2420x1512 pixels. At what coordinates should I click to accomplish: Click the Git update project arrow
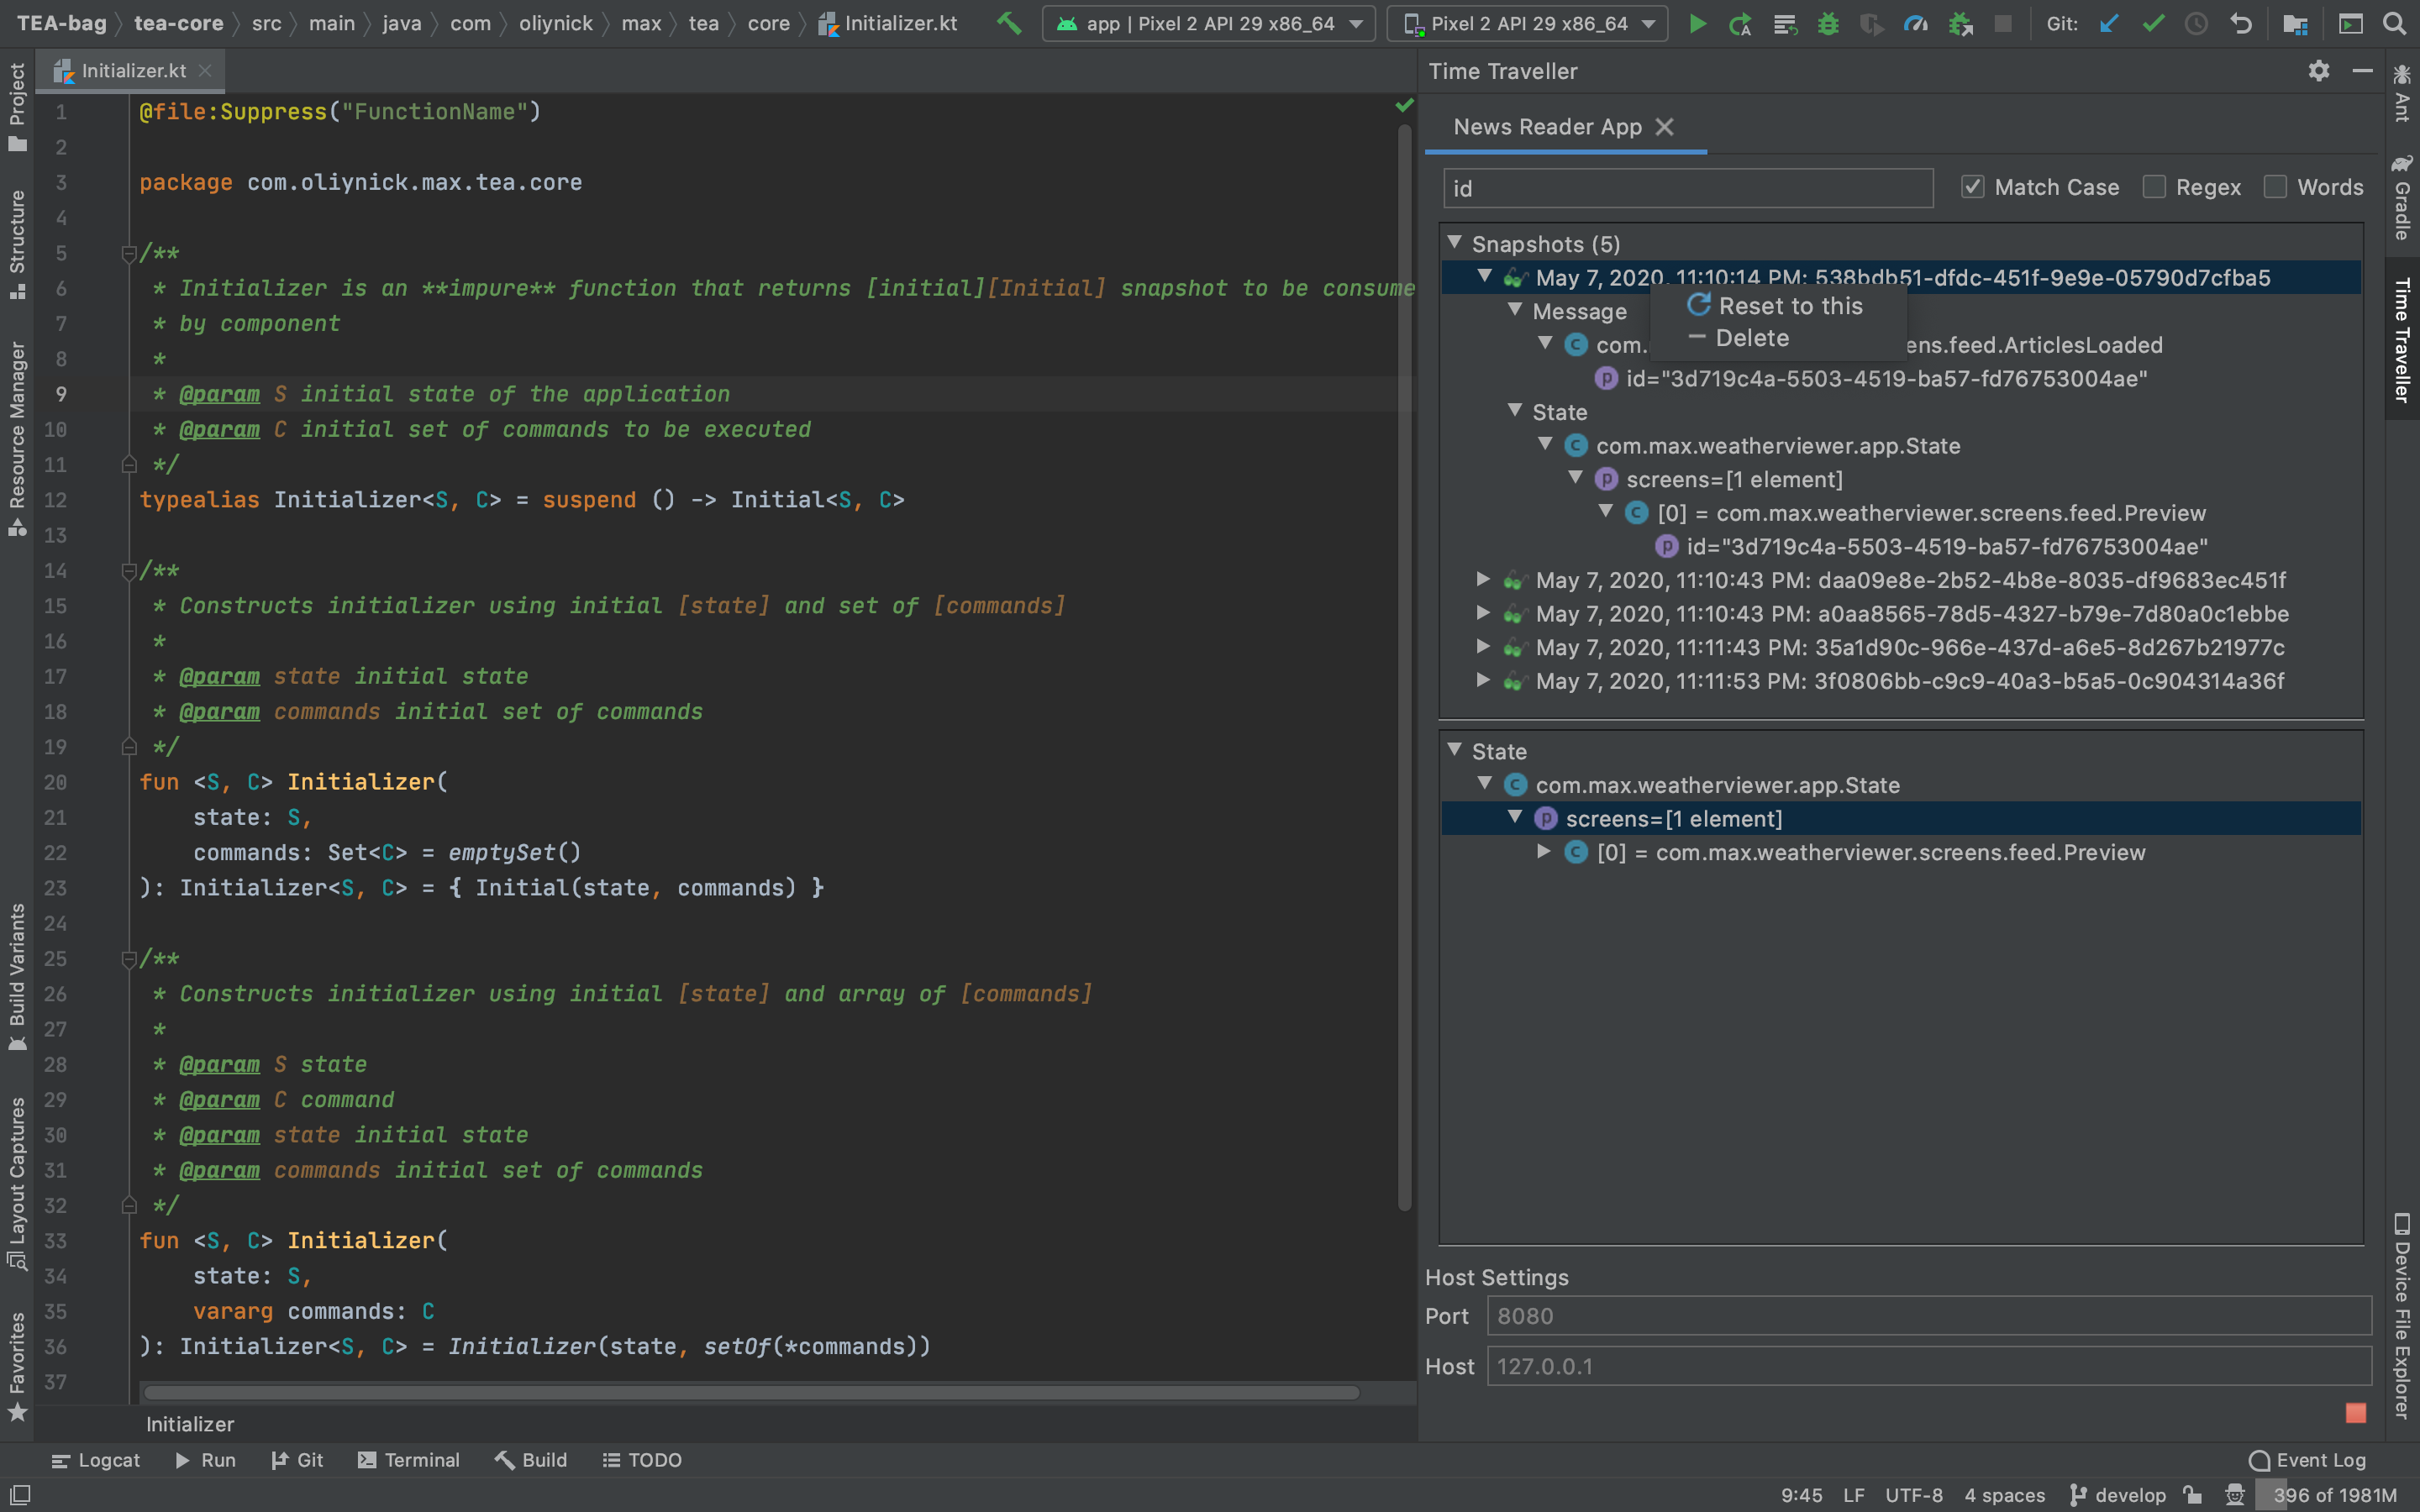pyautogui.click(x=2109, y=23)
